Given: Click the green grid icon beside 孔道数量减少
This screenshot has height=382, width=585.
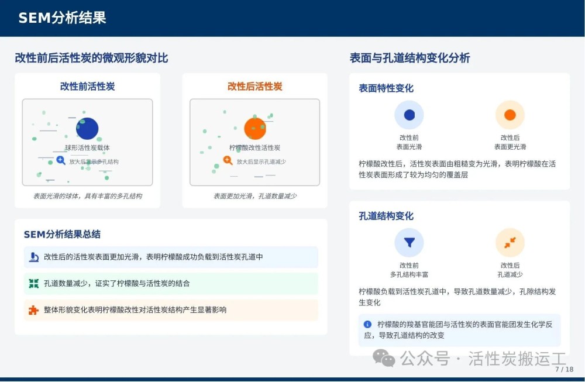Looking at the screenshot, I should tap(34, 284).
